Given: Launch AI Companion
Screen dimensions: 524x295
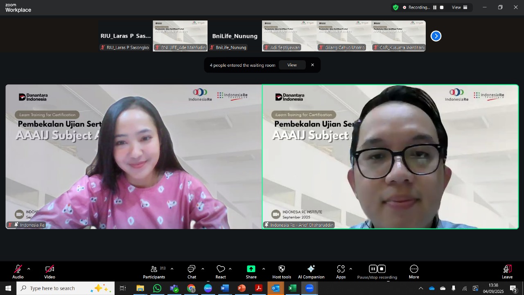Looking at the screenshot, I should click(311, 271).
